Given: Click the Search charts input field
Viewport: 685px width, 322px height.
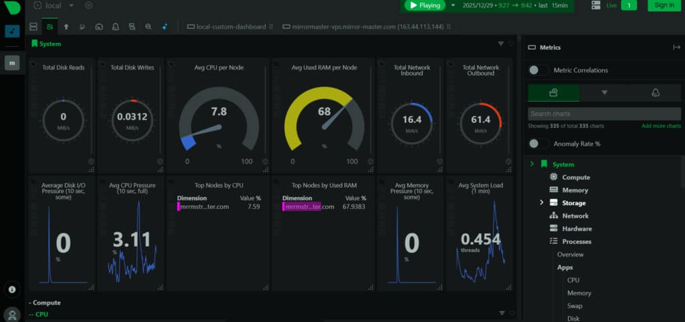Looking at the screenshot, I should (x=604, y=114).
